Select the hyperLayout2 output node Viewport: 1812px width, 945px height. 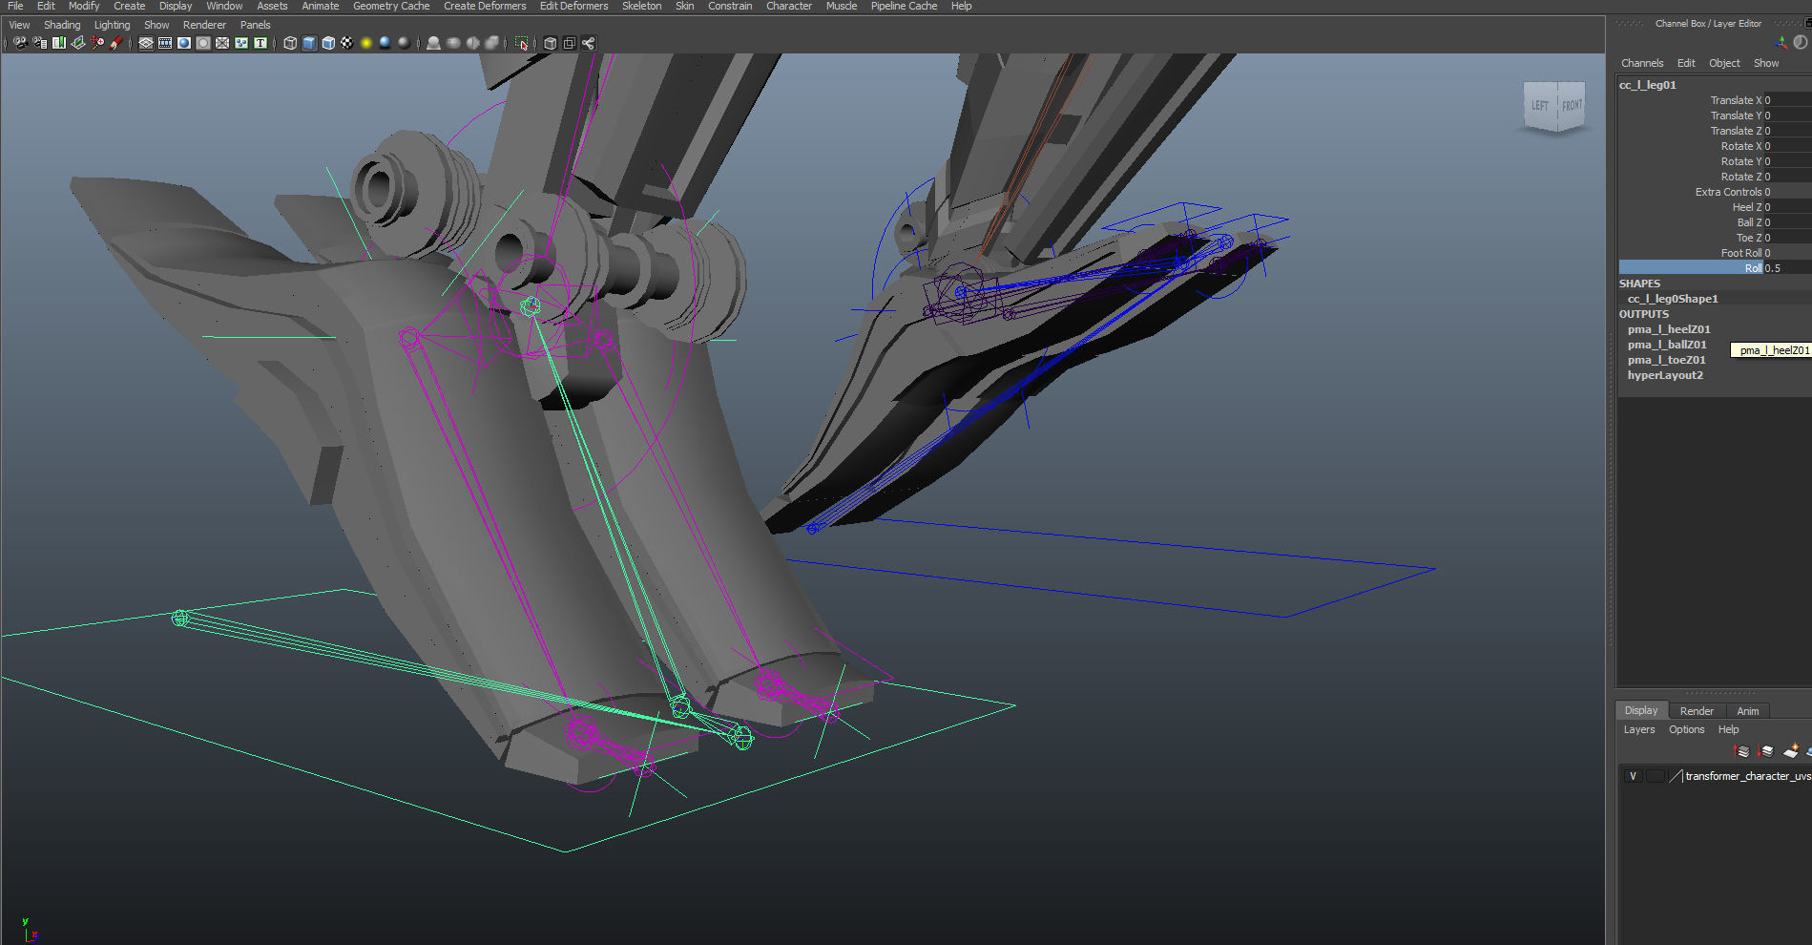point(1665,375)
